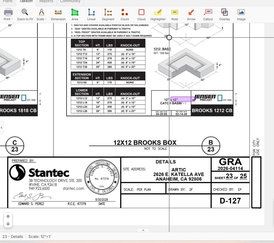This screenshot has width=274, height=243.
Task: Select the Arrow markup tool
Action: [191, 12]
